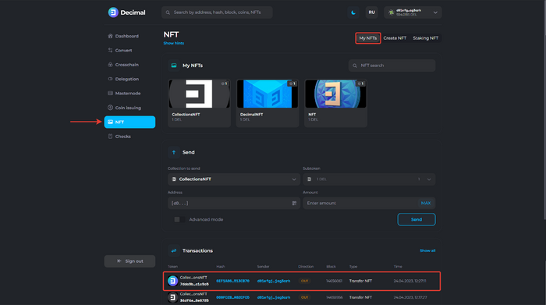Click Show all transactions link
Viewport: 546px width, 305px height.
point(427,250)
